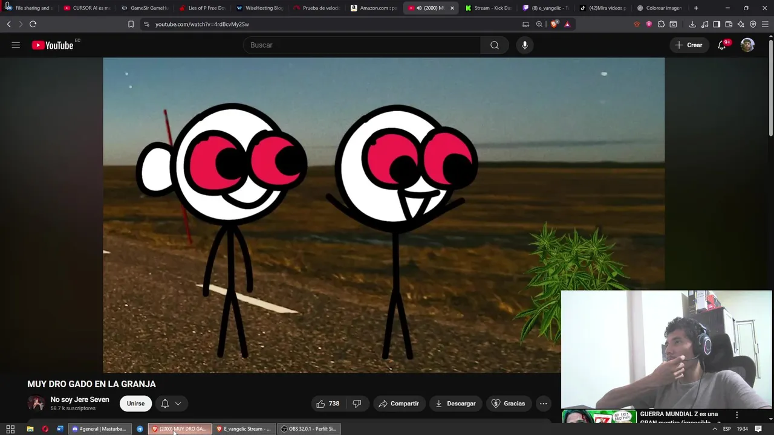Open the YouTube hamburger guide menu
The width and height of the screenshot is (774, 435).
[16, 45]
